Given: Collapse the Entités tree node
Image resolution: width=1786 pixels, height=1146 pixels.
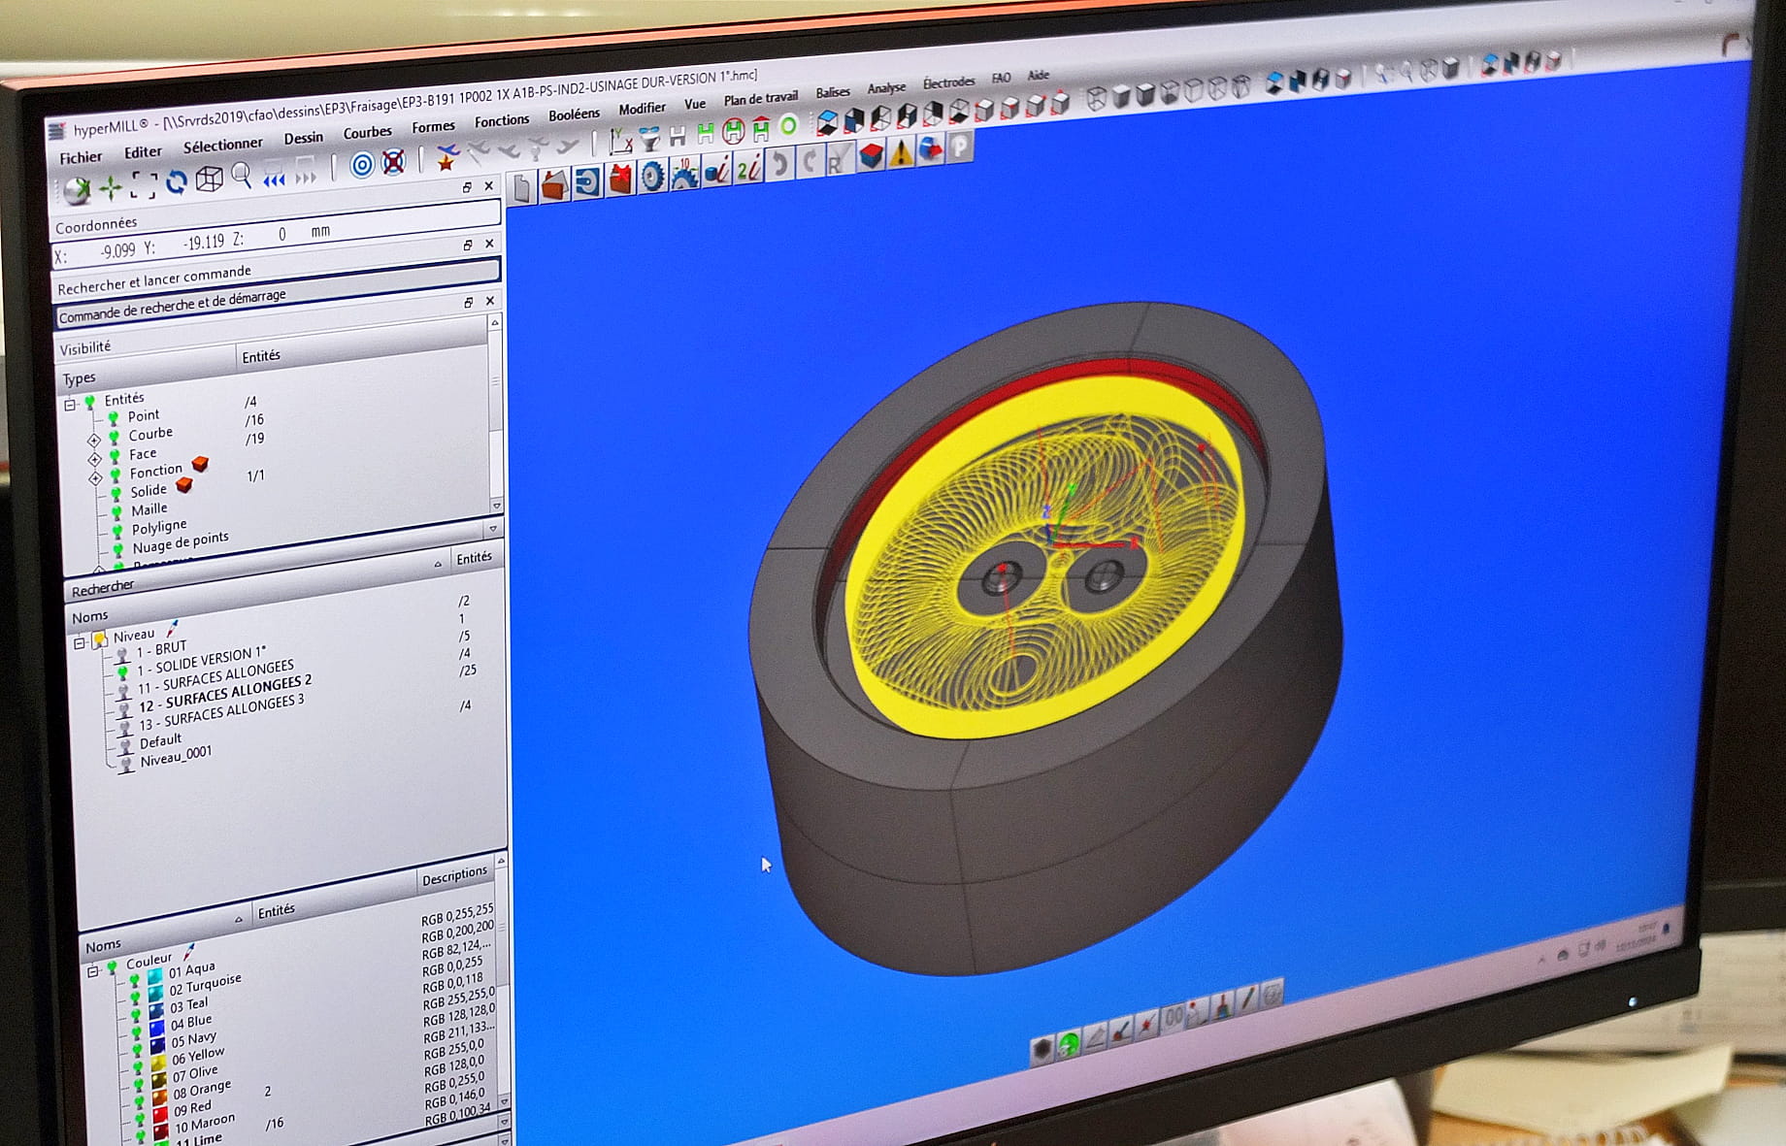Looking at the screenshot, I should (70, 405).
